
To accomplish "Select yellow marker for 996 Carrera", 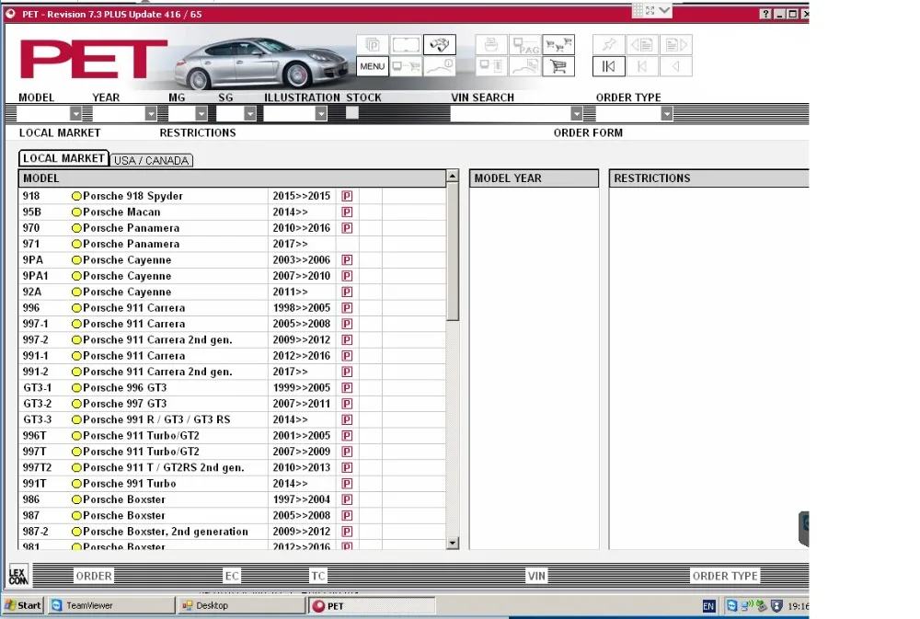I will 76,307.
